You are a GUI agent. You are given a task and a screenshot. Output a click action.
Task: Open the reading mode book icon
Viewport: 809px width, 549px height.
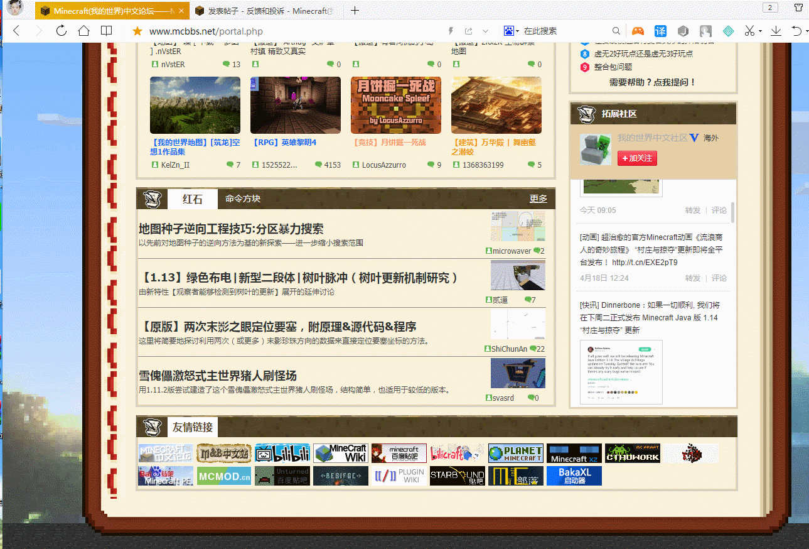tap(107, 31)
